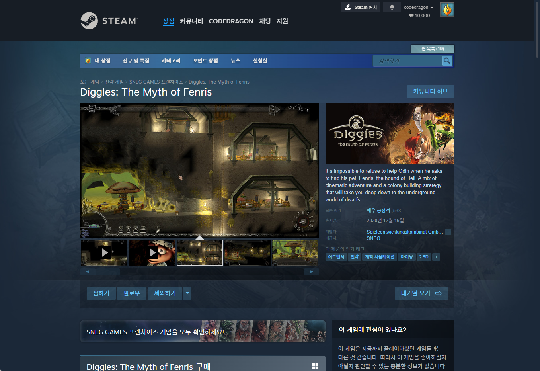Open the dropdown arrow beside 제외하기
The image size is (540, 371).
pos(187,293)
